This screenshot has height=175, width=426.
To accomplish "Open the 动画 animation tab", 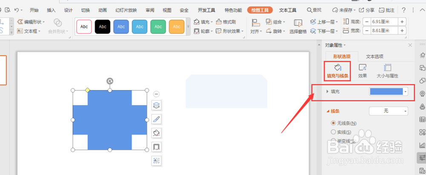I will tap(102, 10).
